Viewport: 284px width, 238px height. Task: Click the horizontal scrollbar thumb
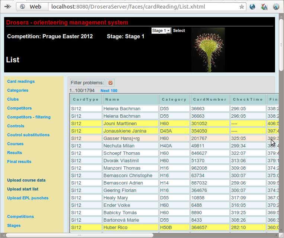click(x=79, y=235)
